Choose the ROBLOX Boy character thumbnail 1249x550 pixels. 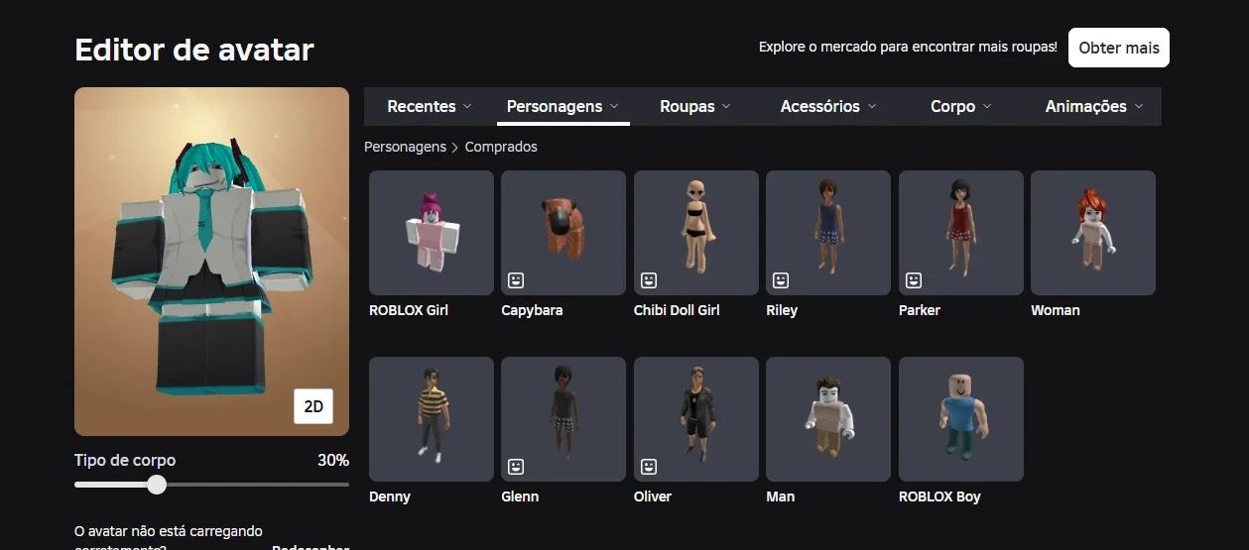click(x=961, y=419)
